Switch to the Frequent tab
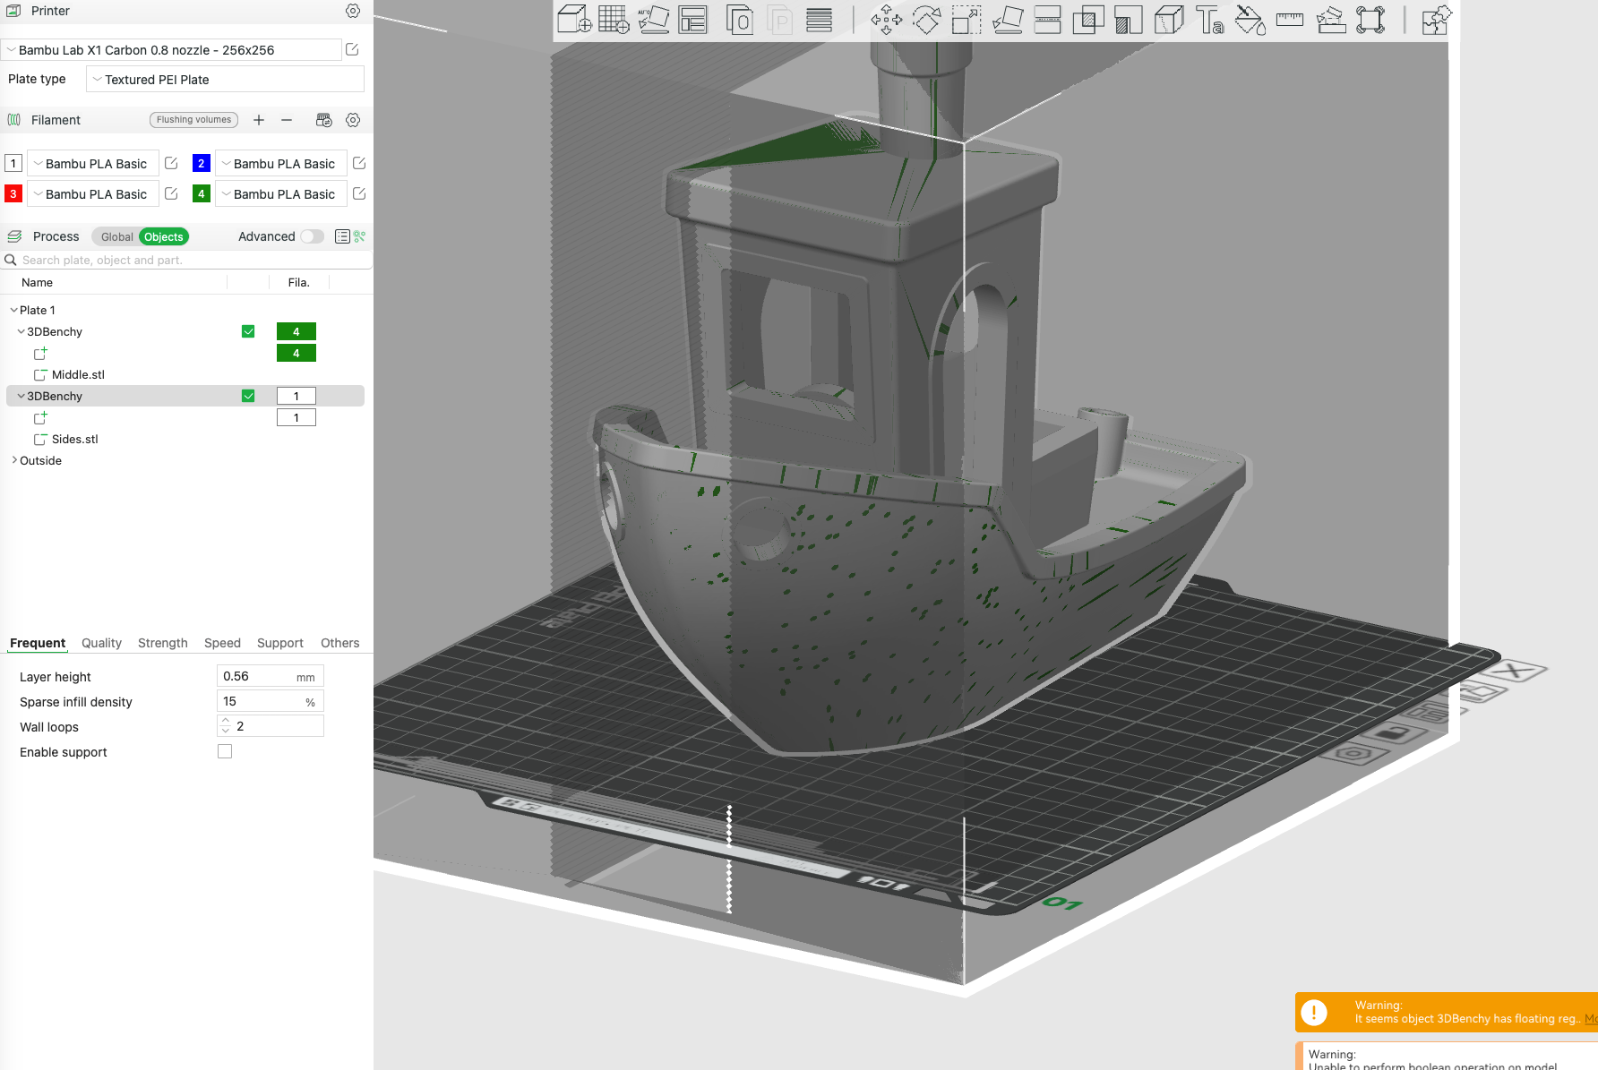Viewport: 1598px width, 1070px height. coord(38,643)
